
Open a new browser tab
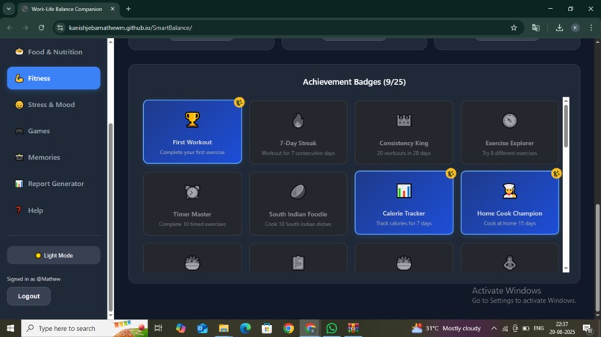[x=128, y=9]
